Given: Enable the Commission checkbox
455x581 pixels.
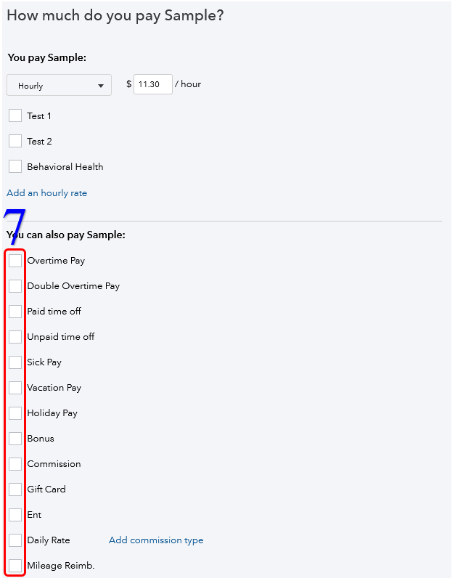Looking at the screenshot, I should [15, 464].
